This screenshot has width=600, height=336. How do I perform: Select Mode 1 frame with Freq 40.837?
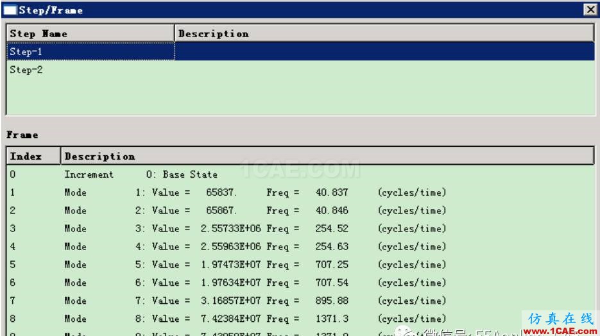300,192
